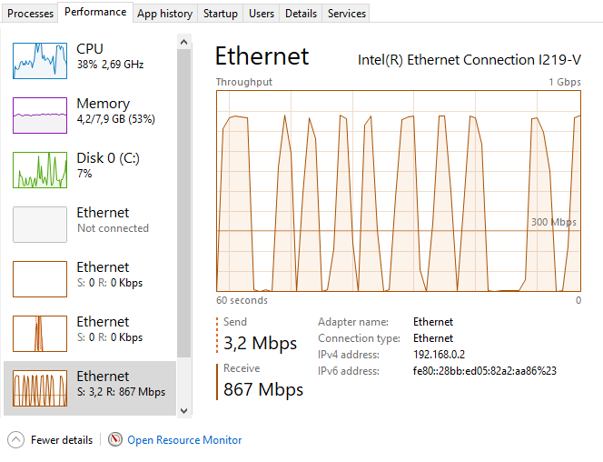Select the Memory graph thumbnail
Image resolution: width=603 pixels, height=462 pixels.
point(40,115)
